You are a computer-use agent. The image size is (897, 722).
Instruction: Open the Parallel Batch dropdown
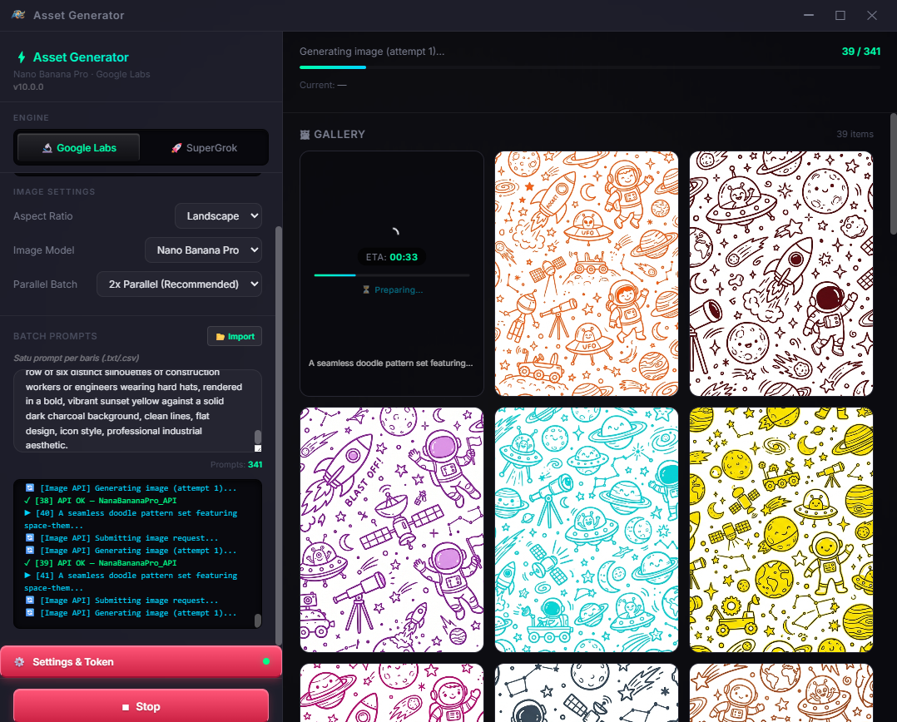click(x=179, y=284)
